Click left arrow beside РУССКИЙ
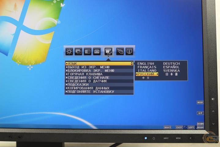 (136, 74)
